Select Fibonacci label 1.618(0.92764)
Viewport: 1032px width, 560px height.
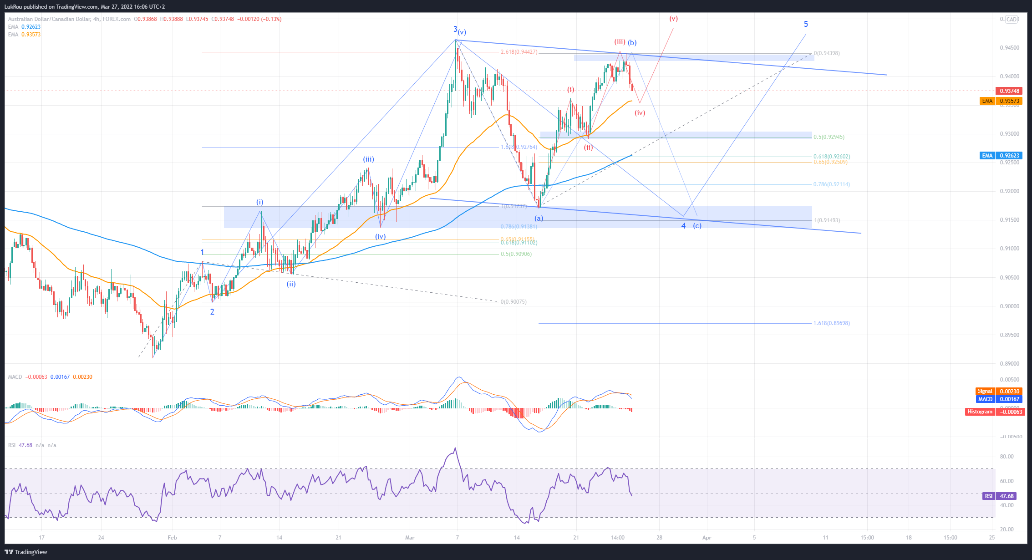(x=519, y=147)
